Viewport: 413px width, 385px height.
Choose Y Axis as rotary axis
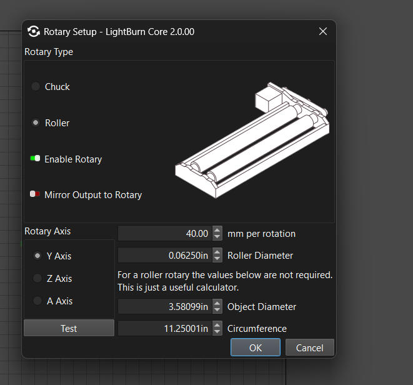click(x=37, y=256)
